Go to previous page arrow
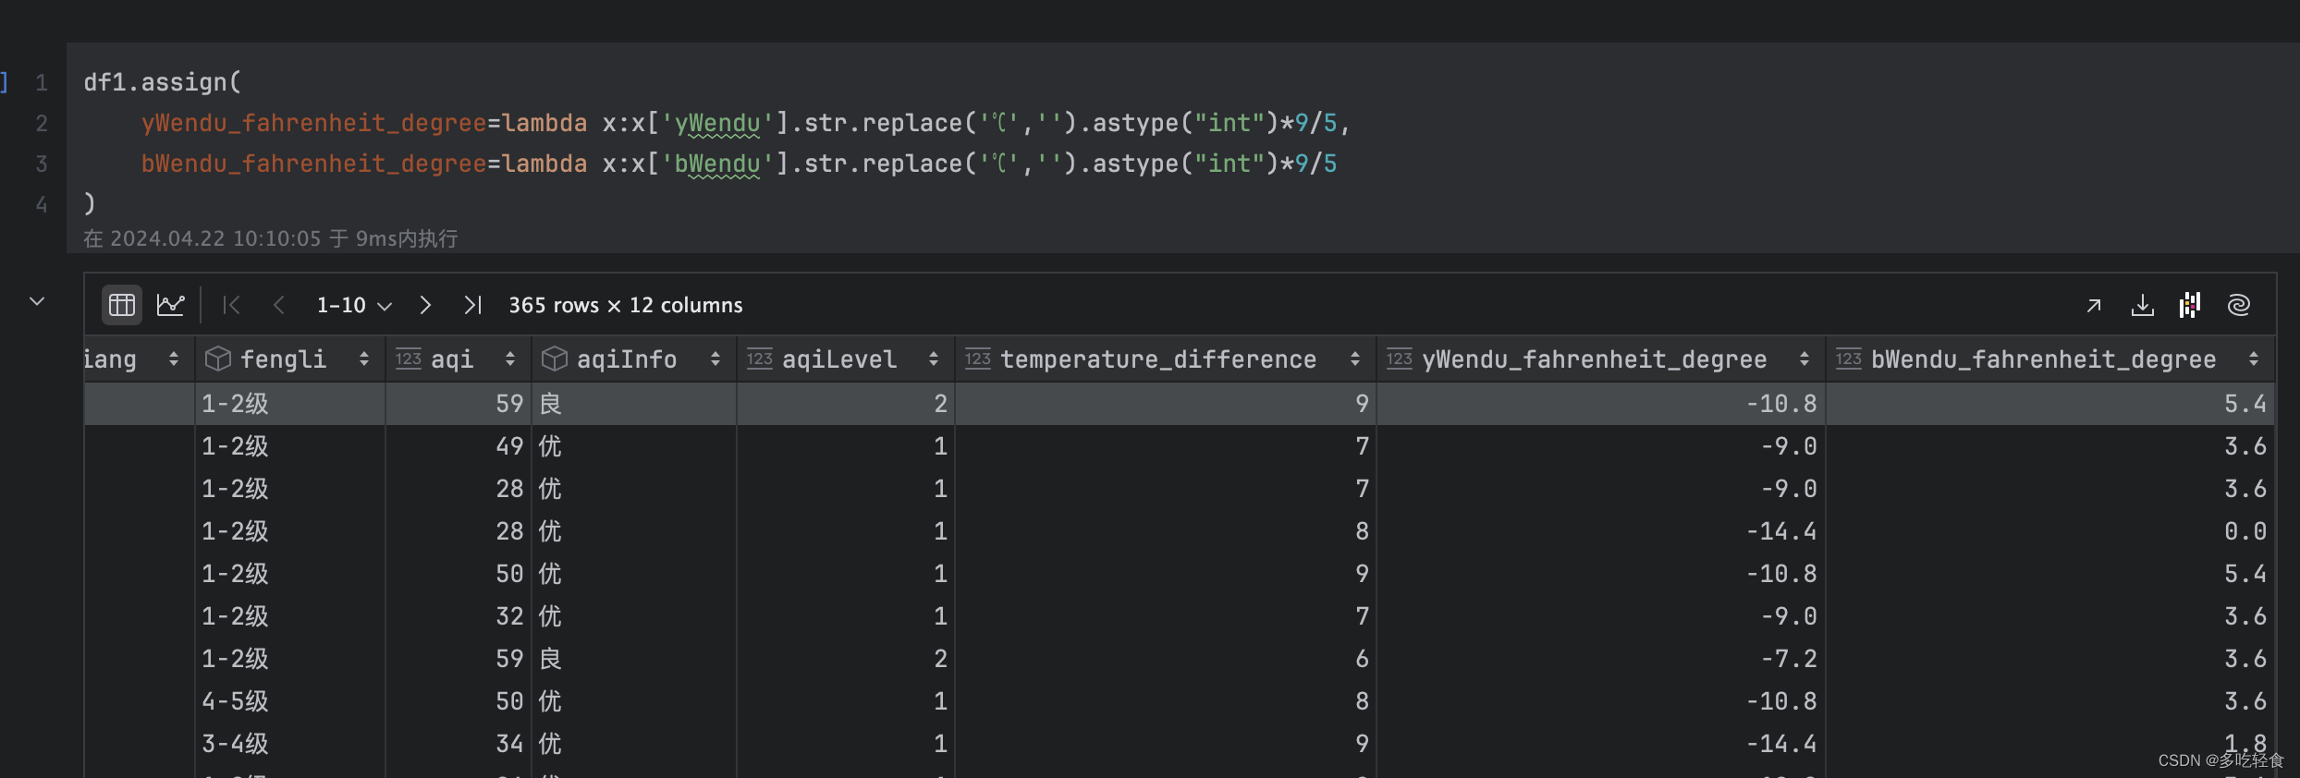The height and width of the screenshot is (778, 2300). pos(278,305)
